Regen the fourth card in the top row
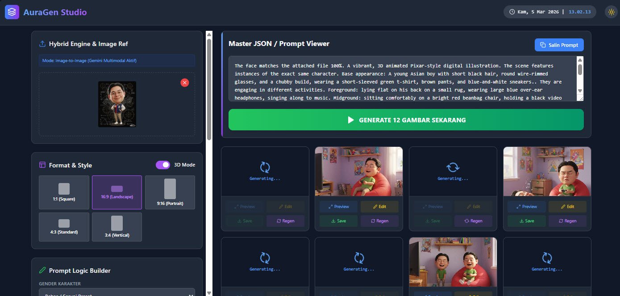 coord(567,221)
